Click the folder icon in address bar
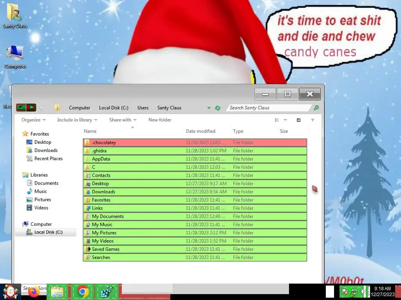Image resolution: width=401 pixels, height=300 pixels. [57, 108]
